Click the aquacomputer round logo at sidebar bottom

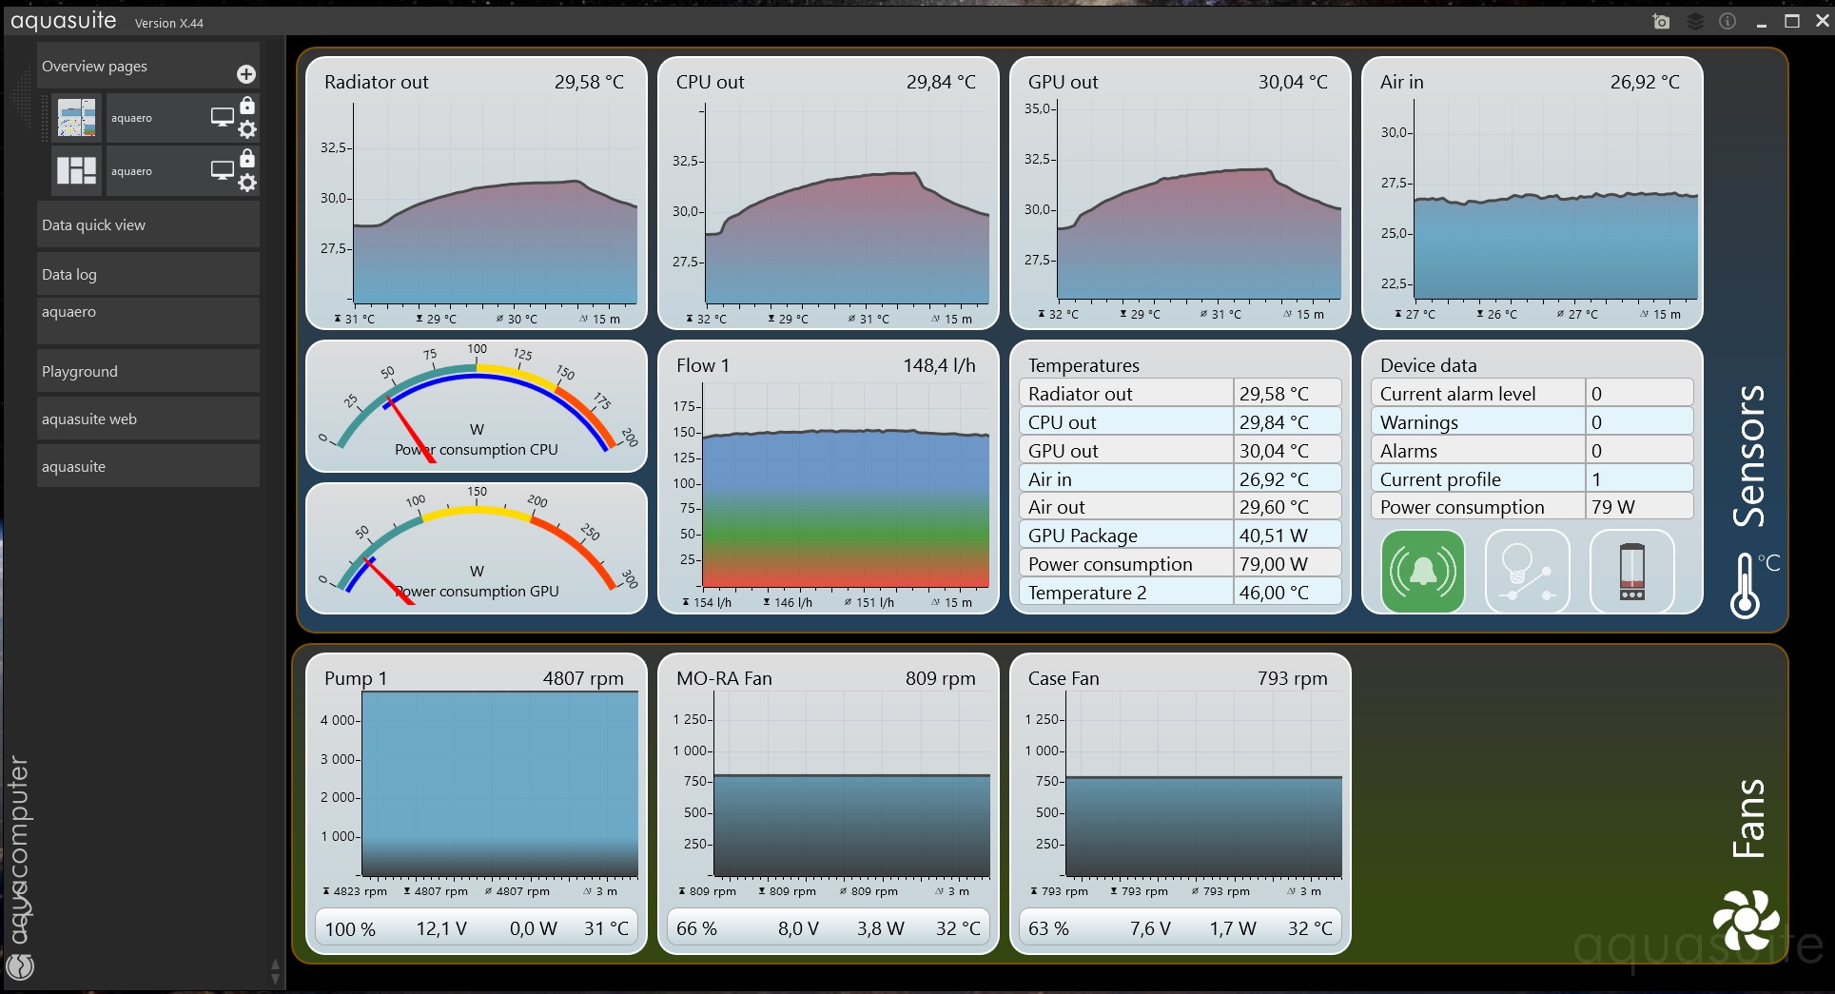point(20,966)
